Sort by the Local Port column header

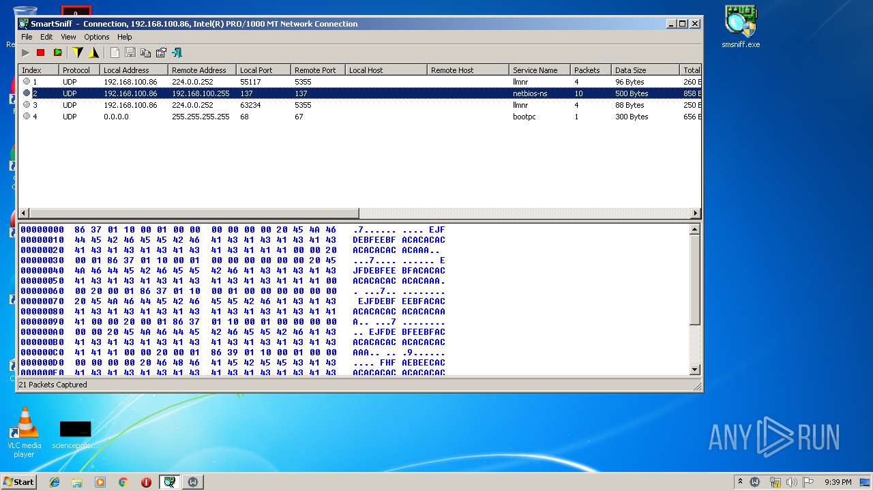(x=263, y=70)
